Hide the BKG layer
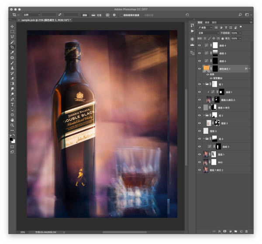The image size is (262, 244). click(200, 162)
